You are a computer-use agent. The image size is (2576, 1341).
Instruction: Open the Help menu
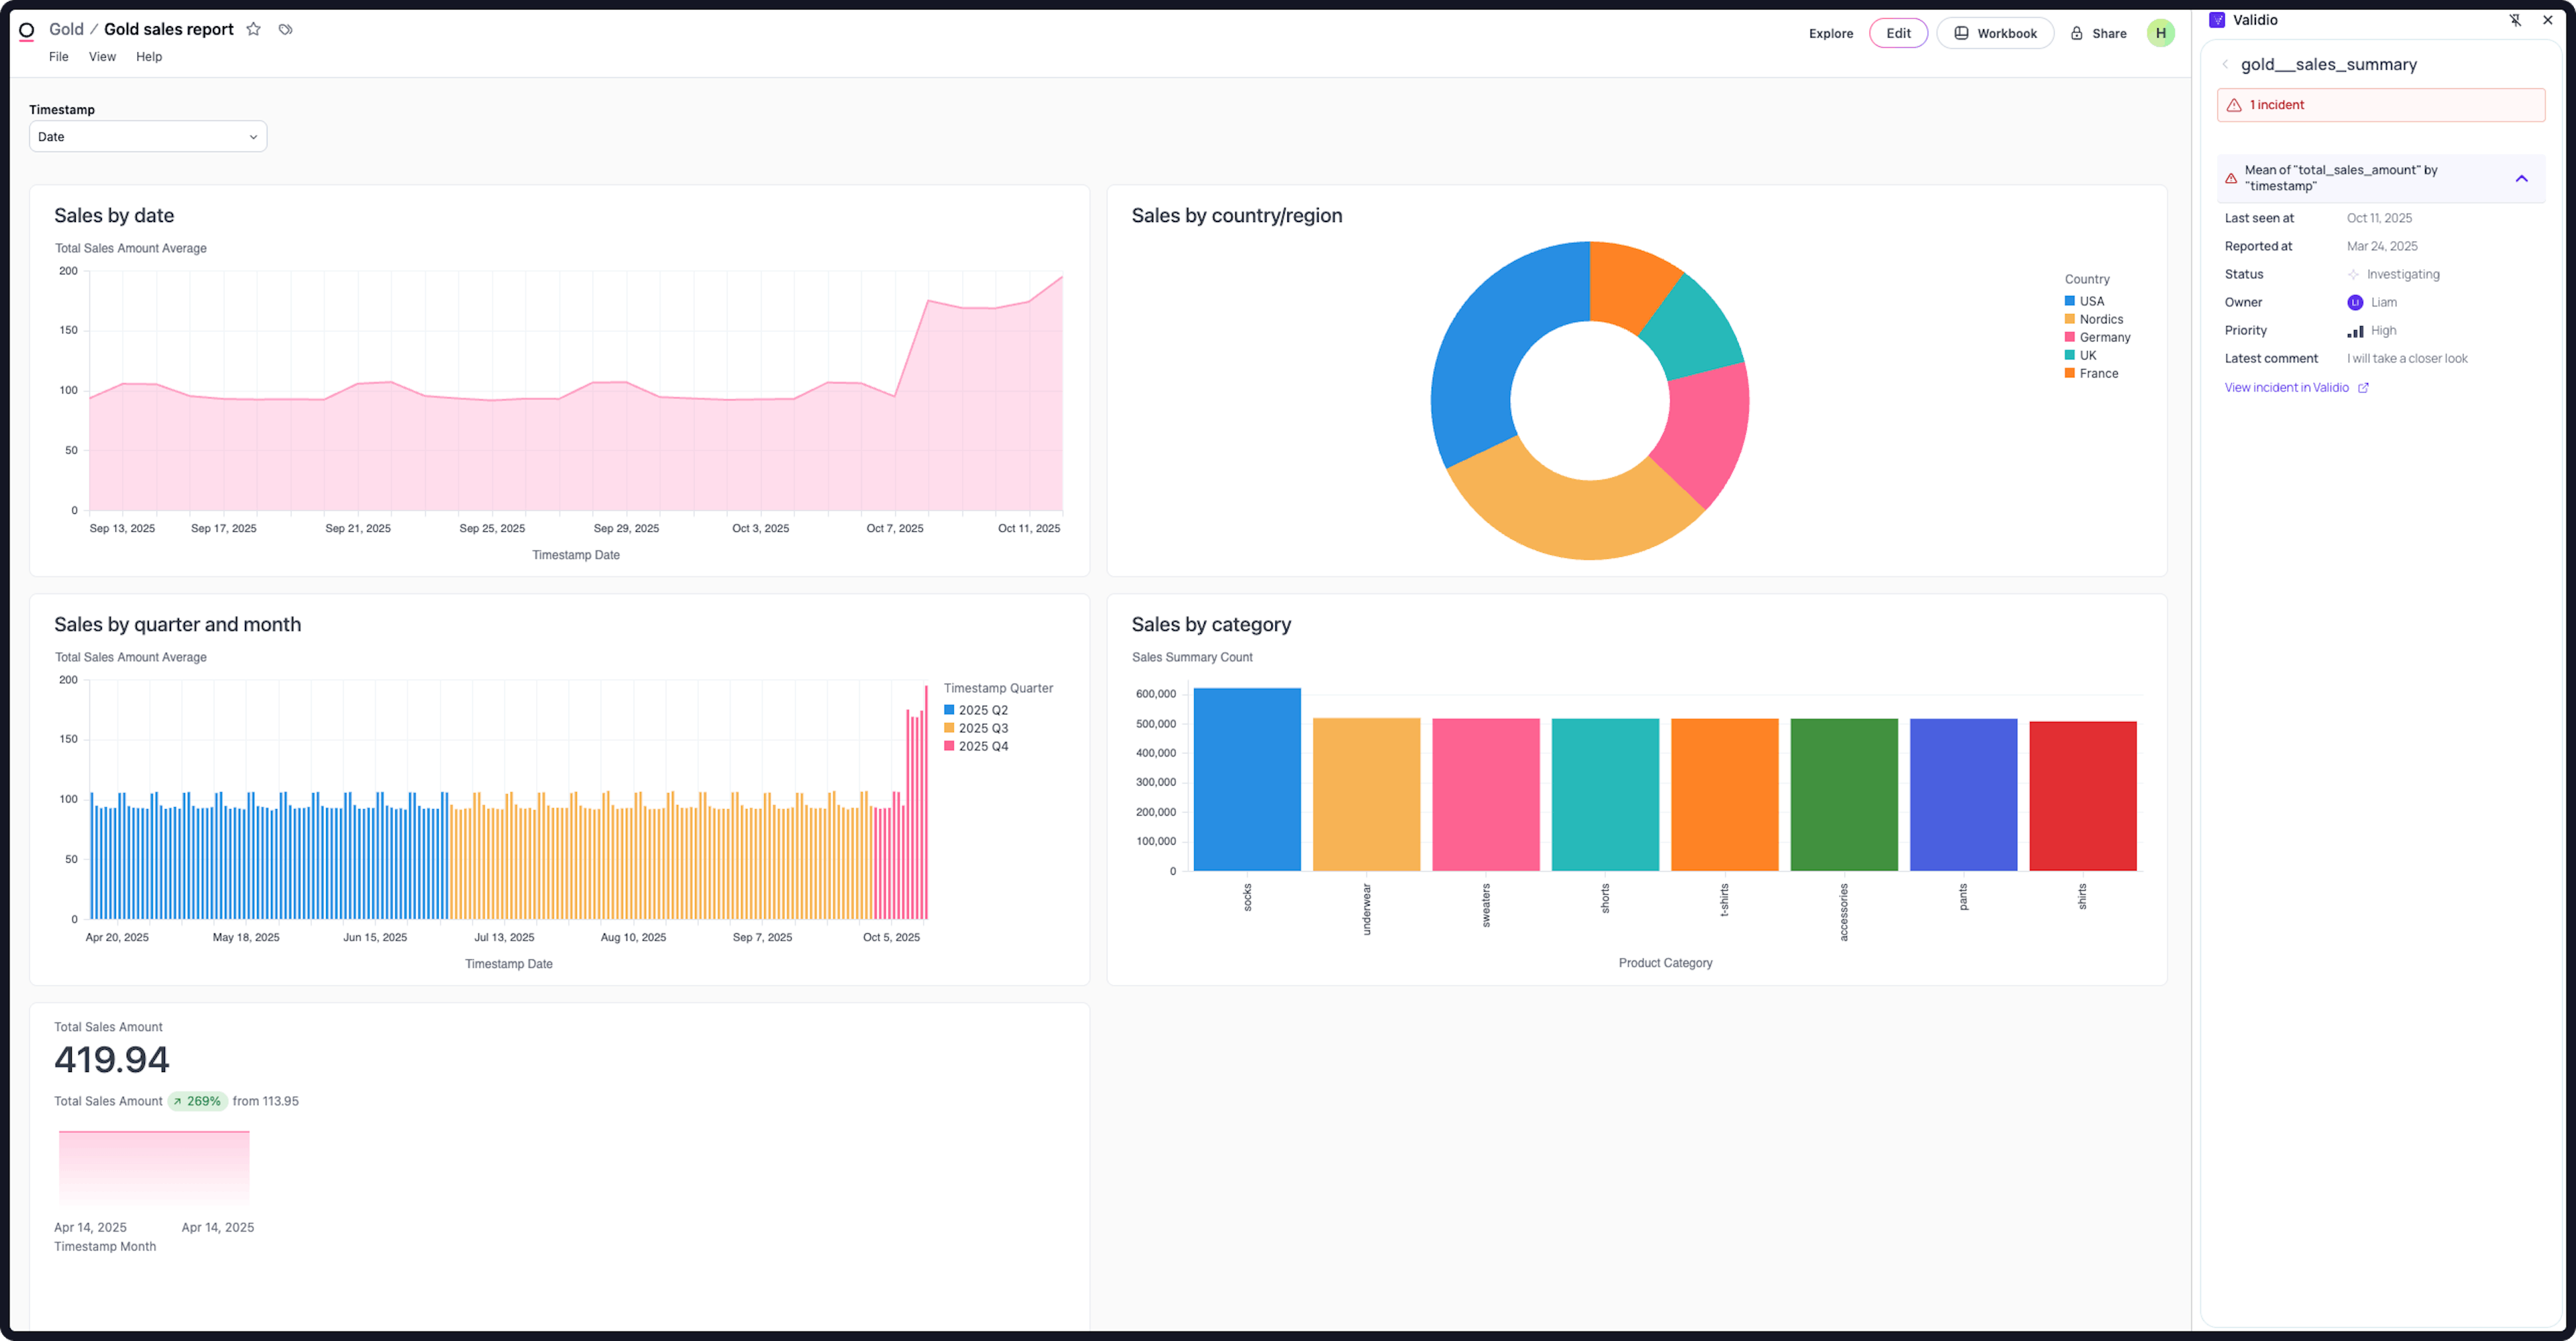149,57
